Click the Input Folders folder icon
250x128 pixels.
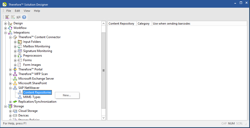(x=20, y=42)
